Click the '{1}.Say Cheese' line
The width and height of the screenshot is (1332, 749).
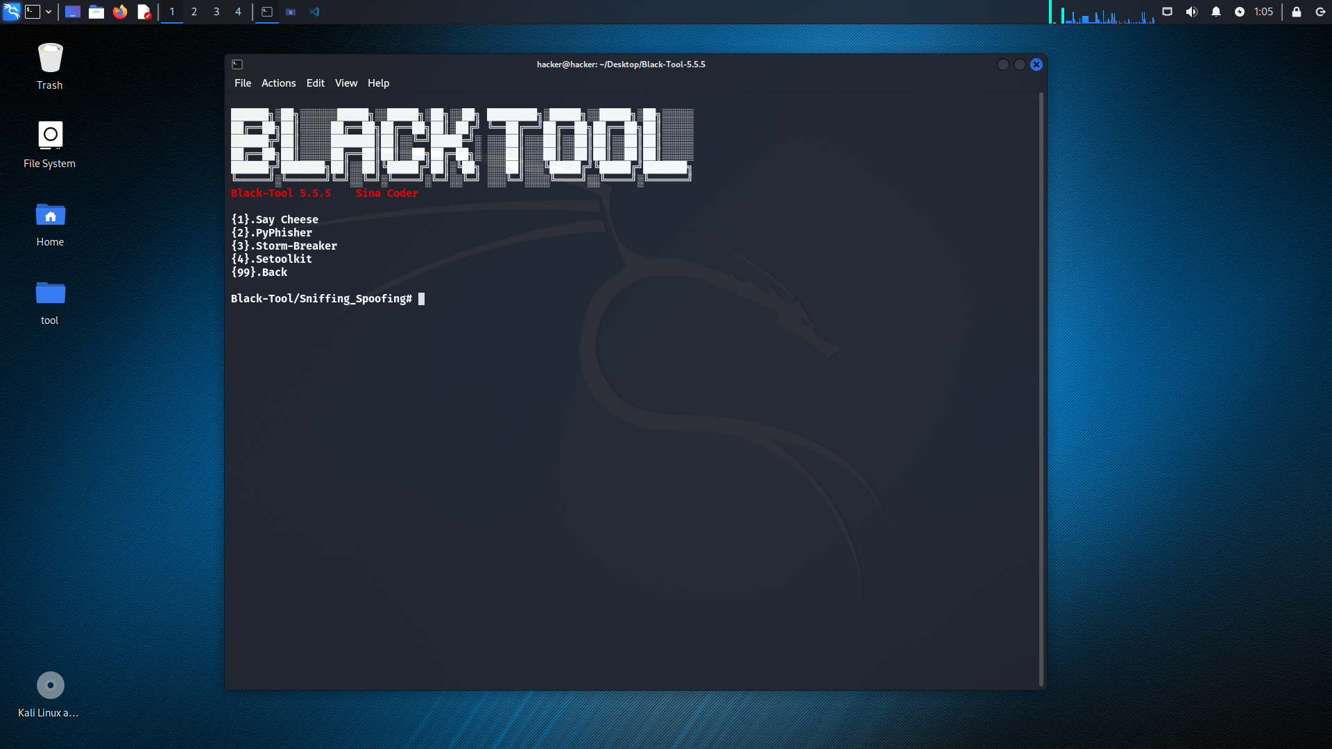(x=275, y=220)
